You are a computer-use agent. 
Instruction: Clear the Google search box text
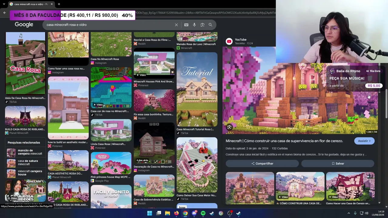pos(176,25)
